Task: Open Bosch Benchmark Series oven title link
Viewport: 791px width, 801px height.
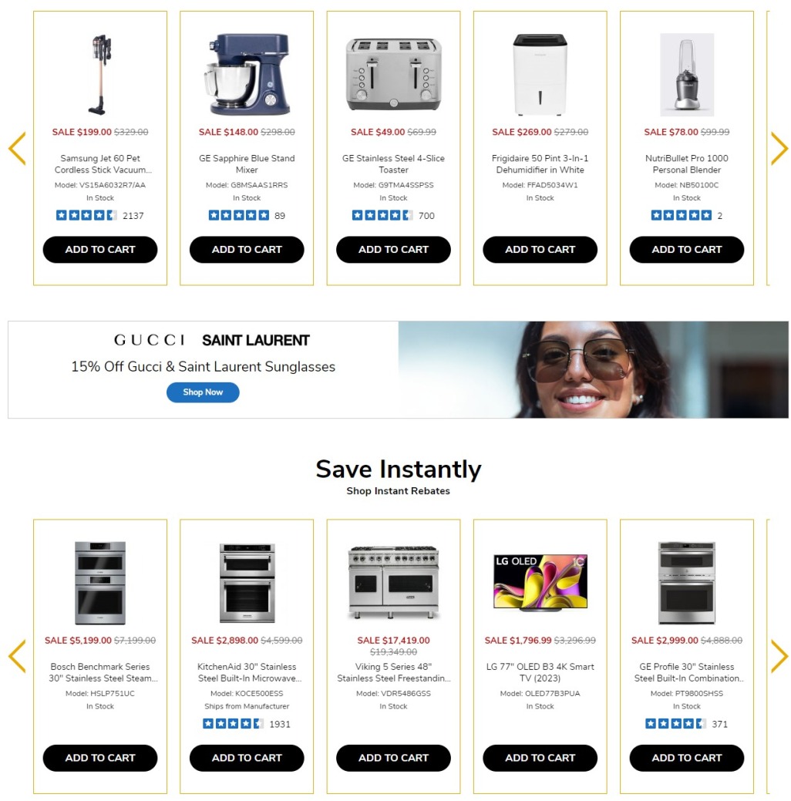Action: point(100,672)
